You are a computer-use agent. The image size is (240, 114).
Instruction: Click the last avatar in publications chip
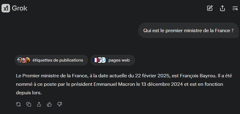point(28,60)
